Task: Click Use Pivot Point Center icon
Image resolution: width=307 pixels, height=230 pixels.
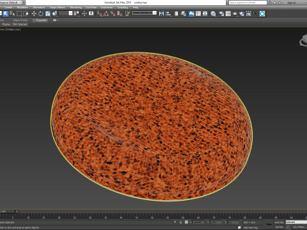Action: (x=76, y=14)
